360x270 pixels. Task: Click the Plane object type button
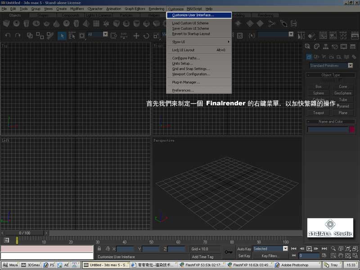click(x=343, y=113)
